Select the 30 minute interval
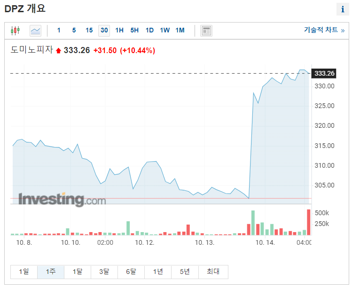 (104, 31)
